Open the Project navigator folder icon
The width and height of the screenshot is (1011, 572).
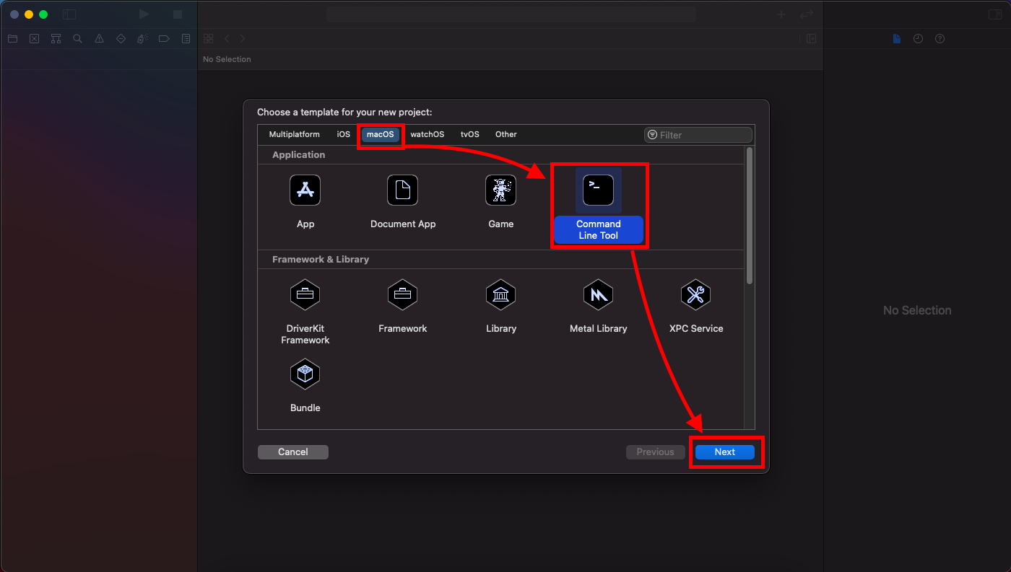(x=12, y=39)
